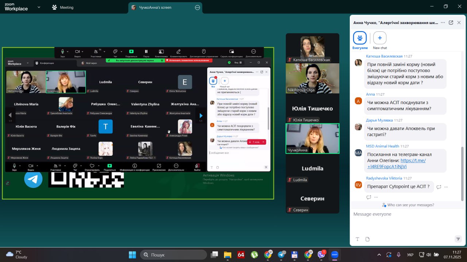Click the text formatting T icon
Screen dimensions: 467x262
pos(358,239)
